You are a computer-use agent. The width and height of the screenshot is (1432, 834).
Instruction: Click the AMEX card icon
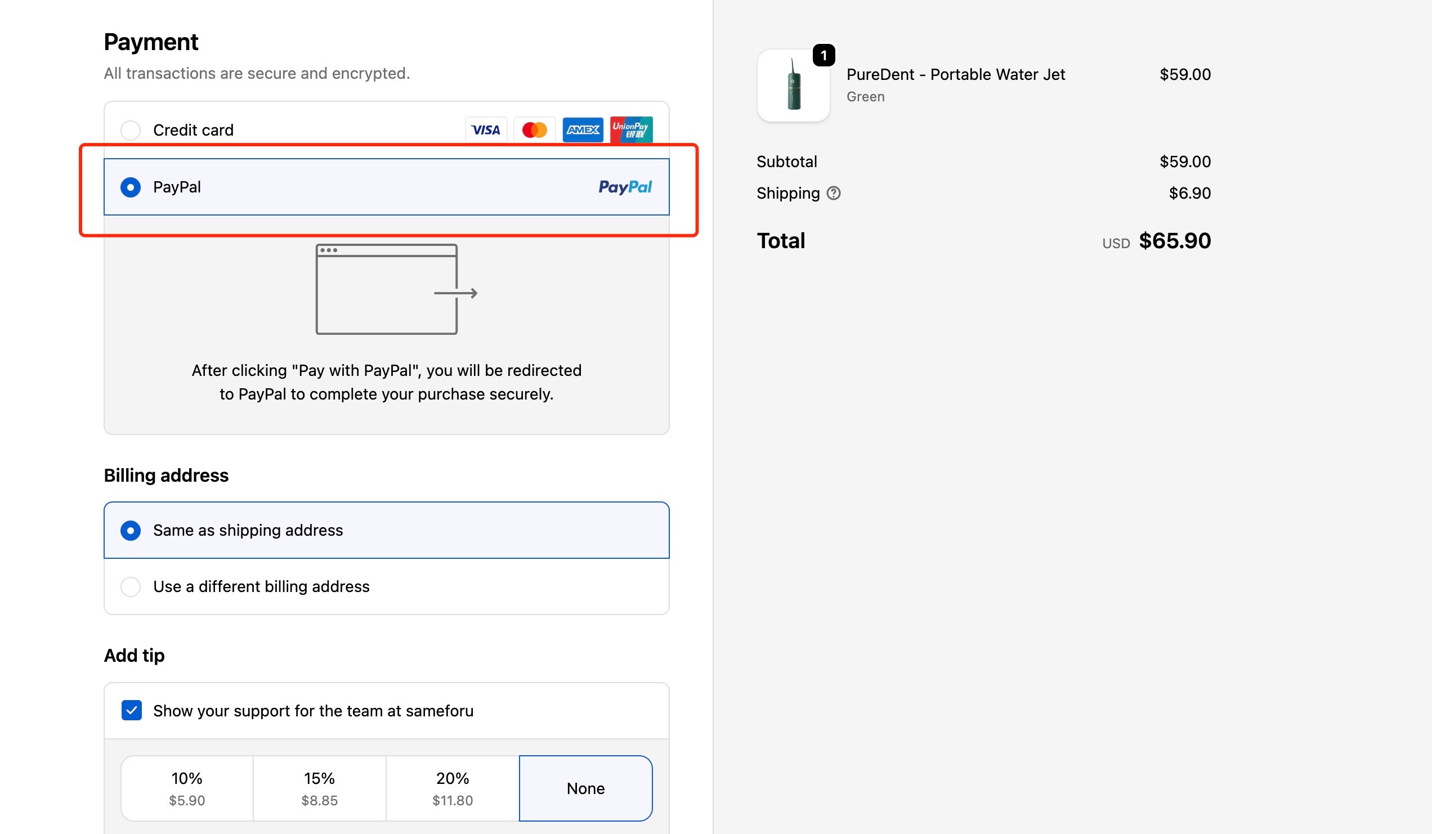(583, 130)
